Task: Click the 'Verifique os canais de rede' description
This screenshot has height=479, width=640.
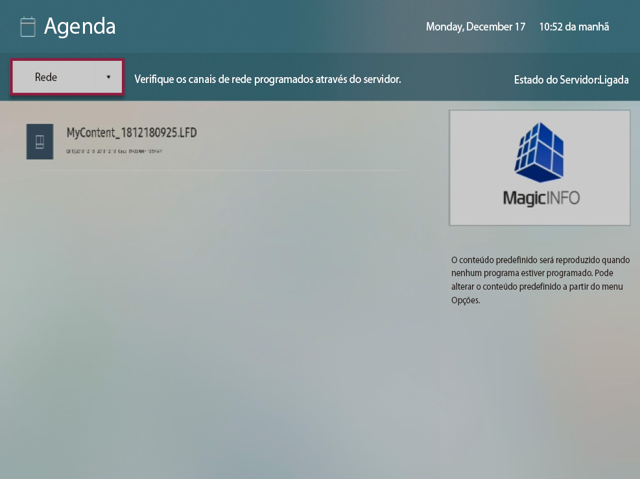Action: pos(268,79)
